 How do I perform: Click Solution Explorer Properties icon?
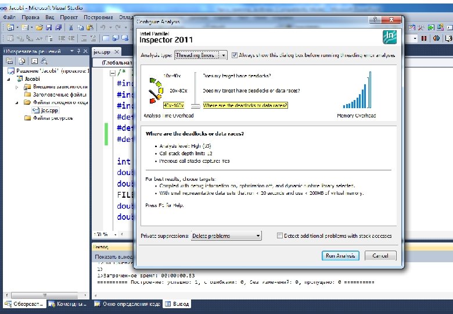(9, 61)
